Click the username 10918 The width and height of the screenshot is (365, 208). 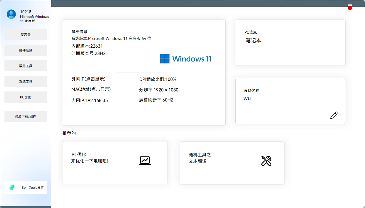(x=26, y=12)
